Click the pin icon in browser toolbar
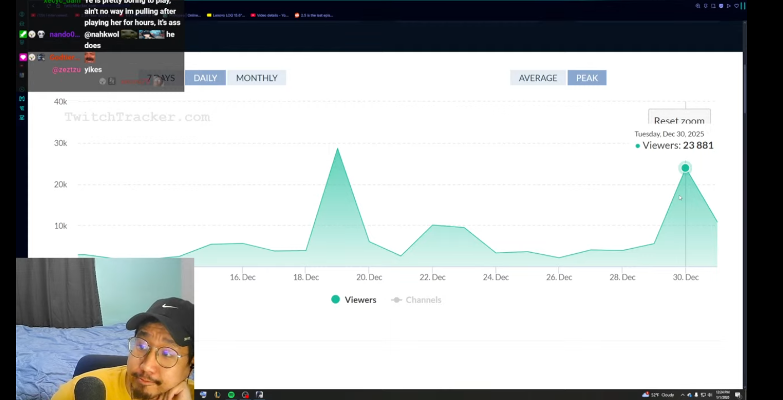 point(705,6)
